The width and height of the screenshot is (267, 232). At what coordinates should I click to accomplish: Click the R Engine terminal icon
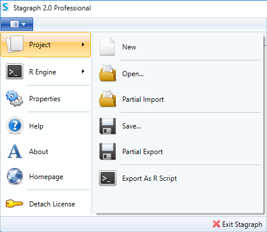pyautogui.click(x=15, y=72)
